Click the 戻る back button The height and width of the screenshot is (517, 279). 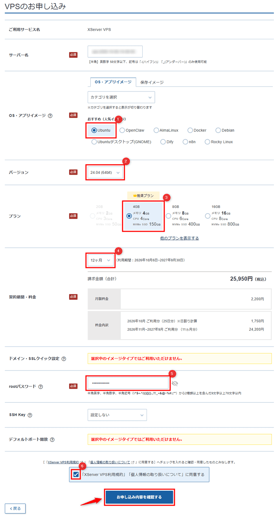(x=15, y=508)
